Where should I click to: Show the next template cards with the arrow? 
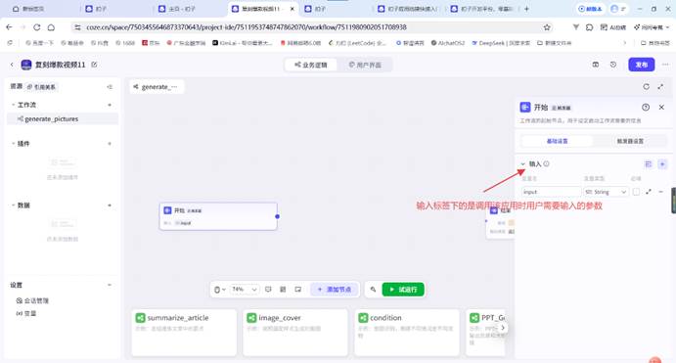pyautogui.click(x=502, y=328)
